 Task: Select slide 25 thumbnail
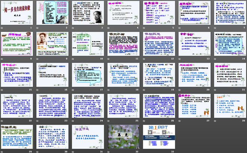pos(124,106)
